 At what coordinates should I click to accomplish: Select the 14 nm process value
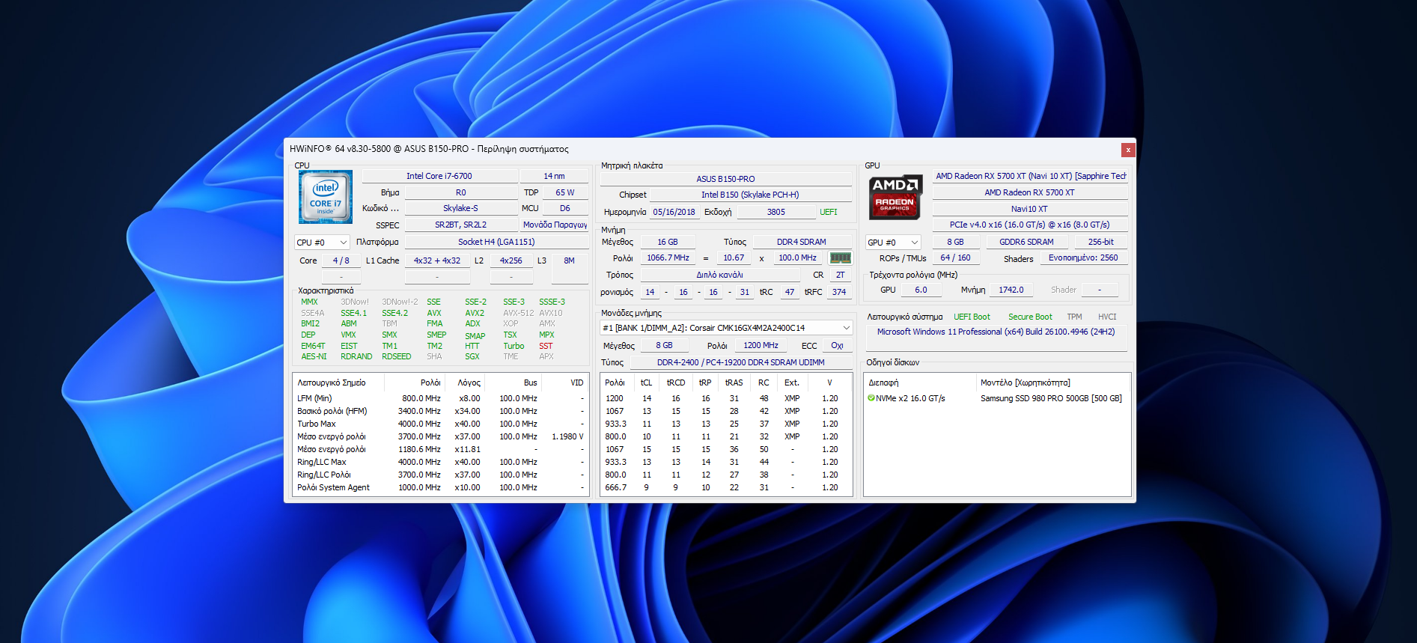tap(554, 176)
